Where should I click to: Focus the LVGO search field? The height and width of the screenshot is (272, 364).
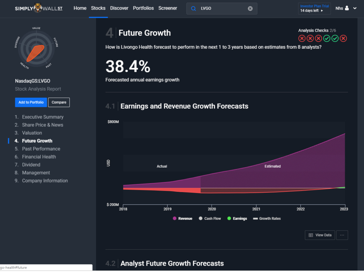pos(222,9)
